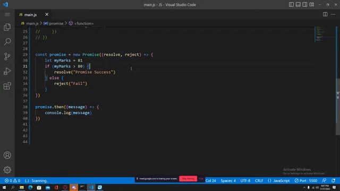Toggle the bottom panel layout icon

(298, 5)
